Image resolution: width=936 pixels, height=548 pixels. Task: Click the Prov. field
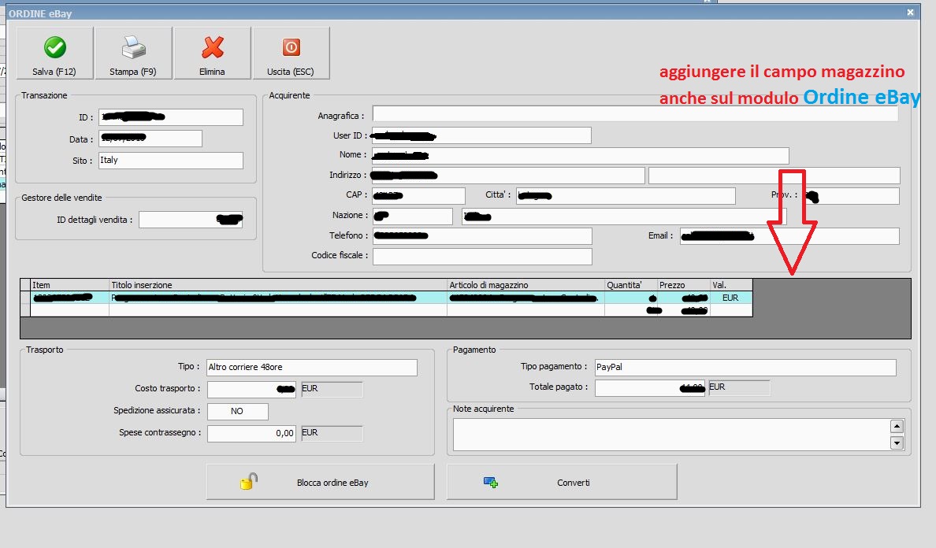coord(850,195)
